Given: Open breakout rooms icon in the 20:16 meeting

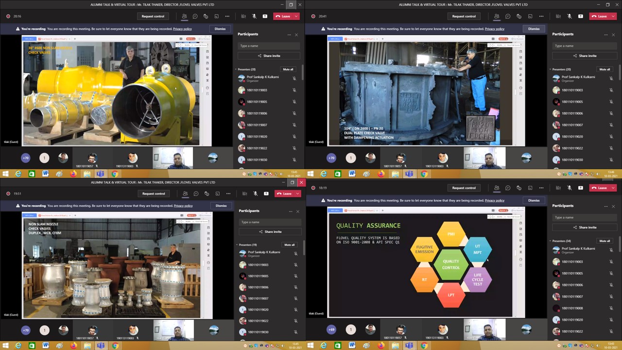Looking at the screenshot, I should tap(216, 16).
